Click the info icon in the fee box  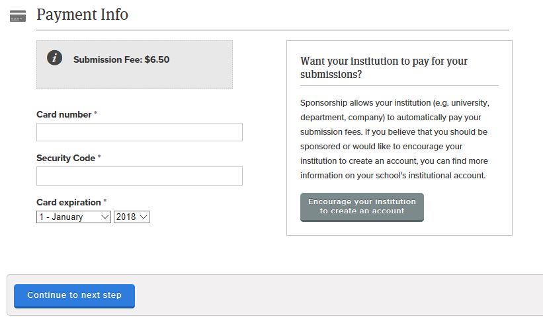coord(54,57)
